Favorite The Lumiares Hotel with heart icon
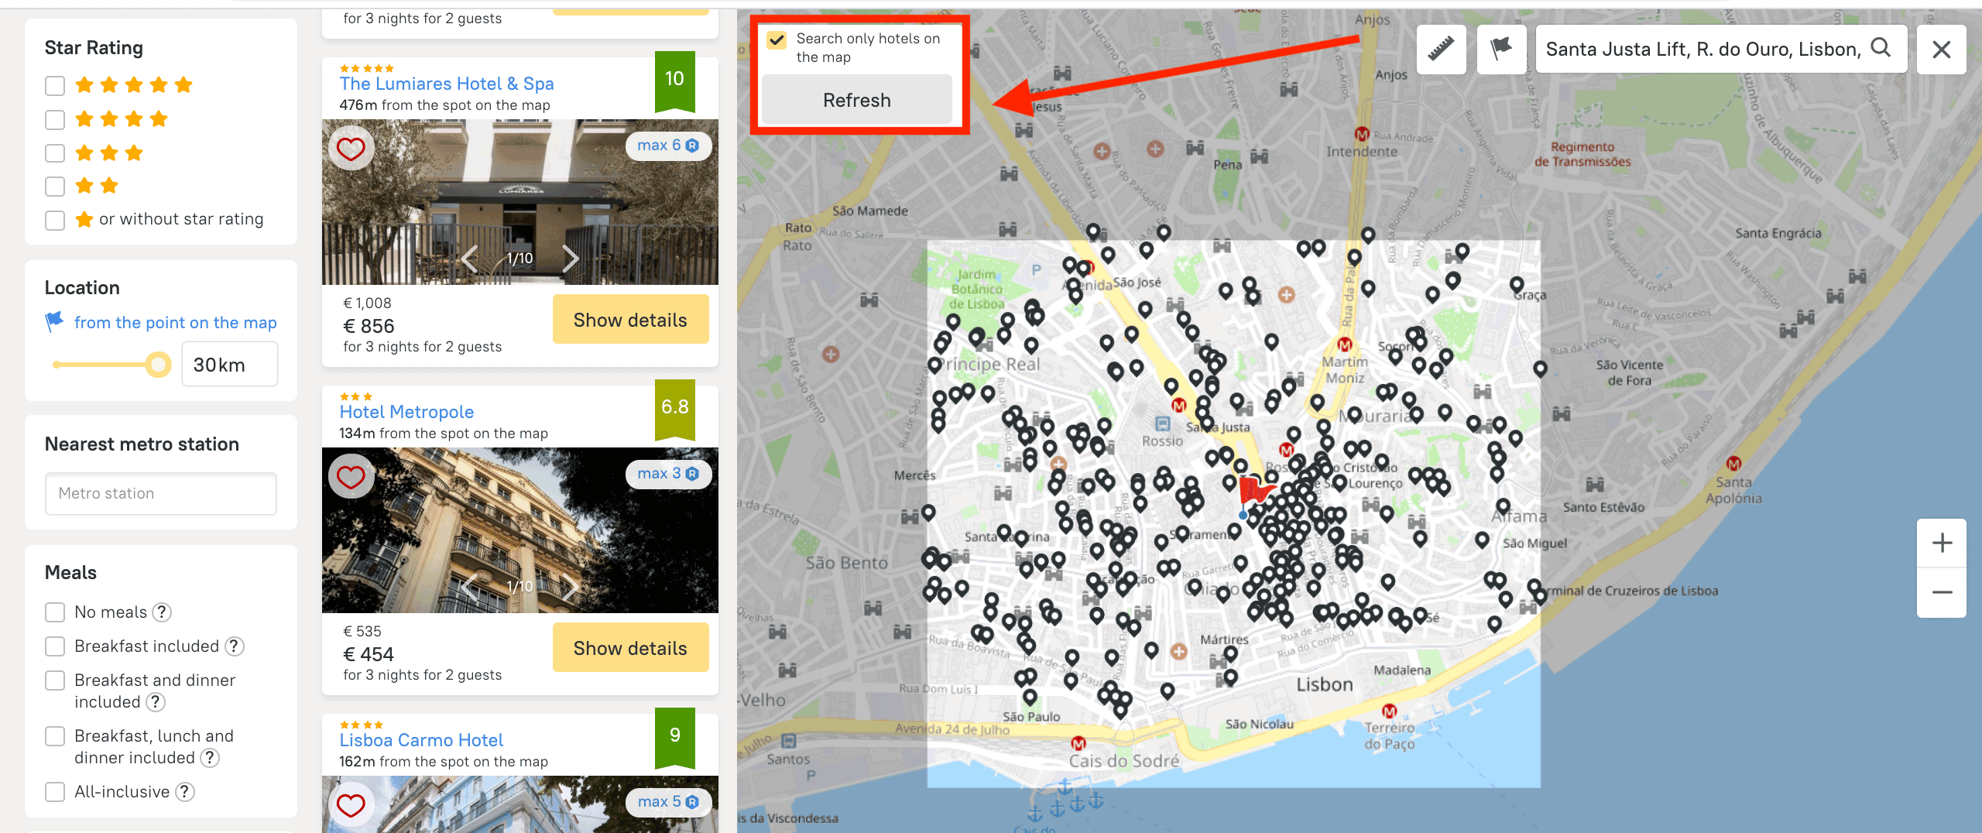 [351, 149]
